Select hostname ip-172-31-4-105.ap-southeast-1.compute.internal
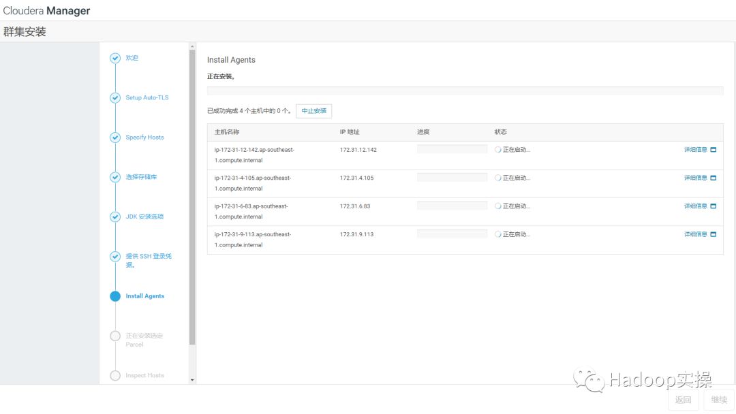736x414 pixels. [x=253, y=183]
